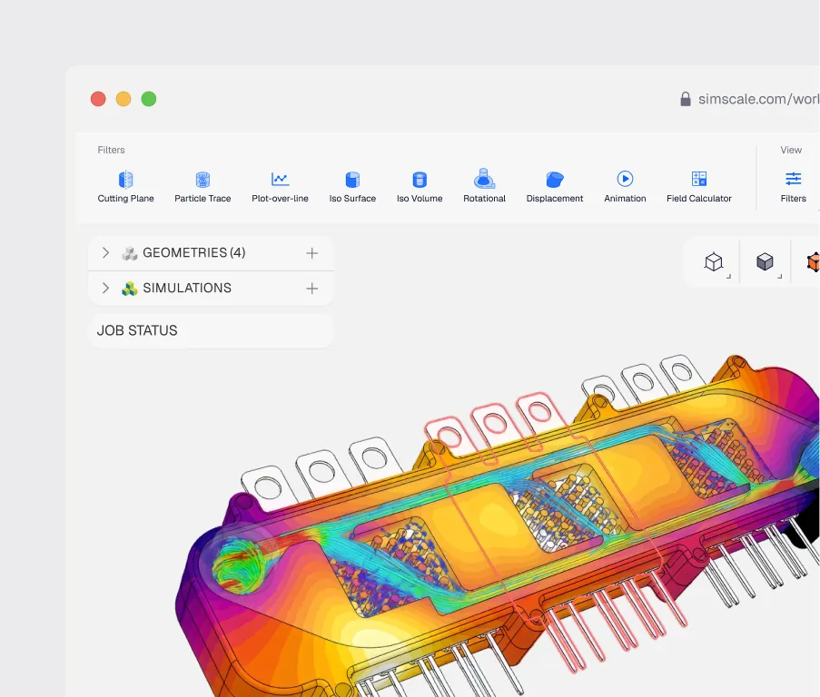
Task: Switch to wireframe cube view
Action: (x=714, y=261)
